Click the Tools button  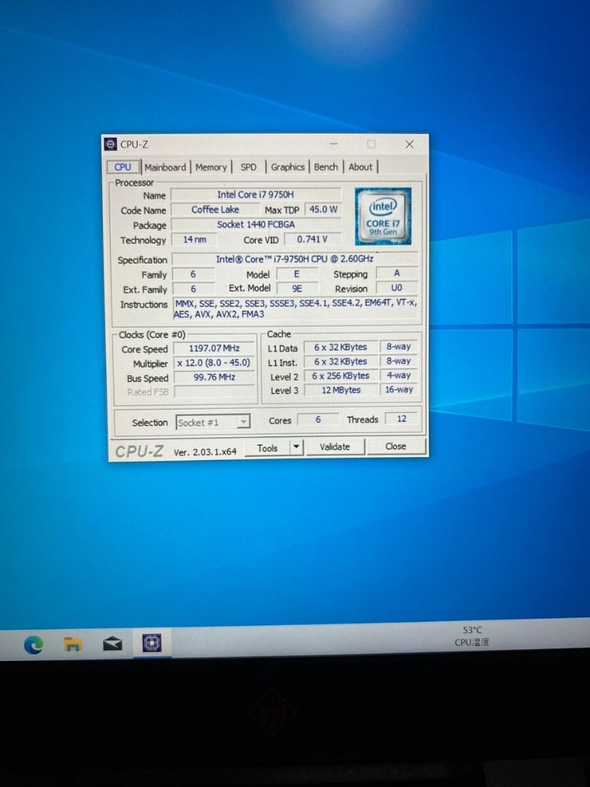pyautogui.click(x=267, y=447)
